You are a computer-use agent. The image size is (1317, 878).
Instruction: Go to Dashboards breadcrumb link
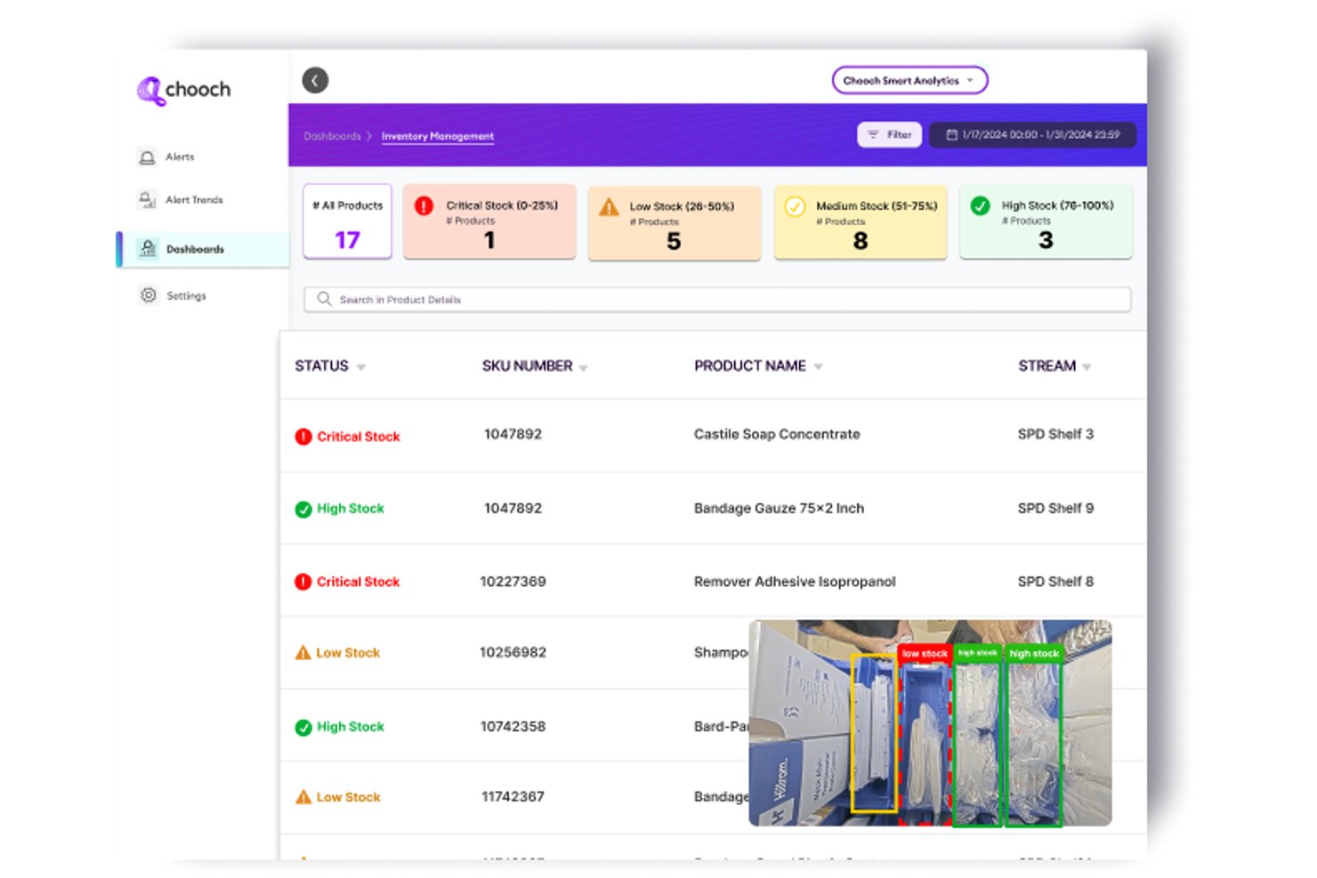tap(333, 136)
